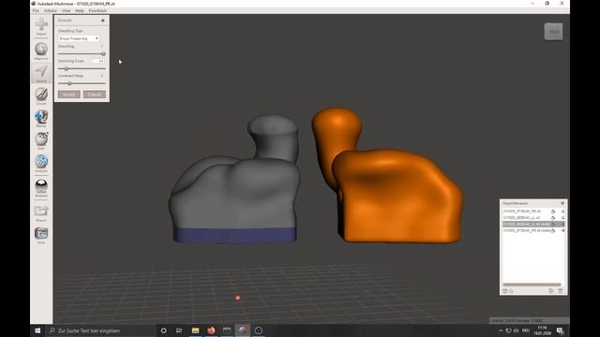Toggle lock on the top Object Browser row
Viewport: 600px width, 337px height.
tap(553, 212)
